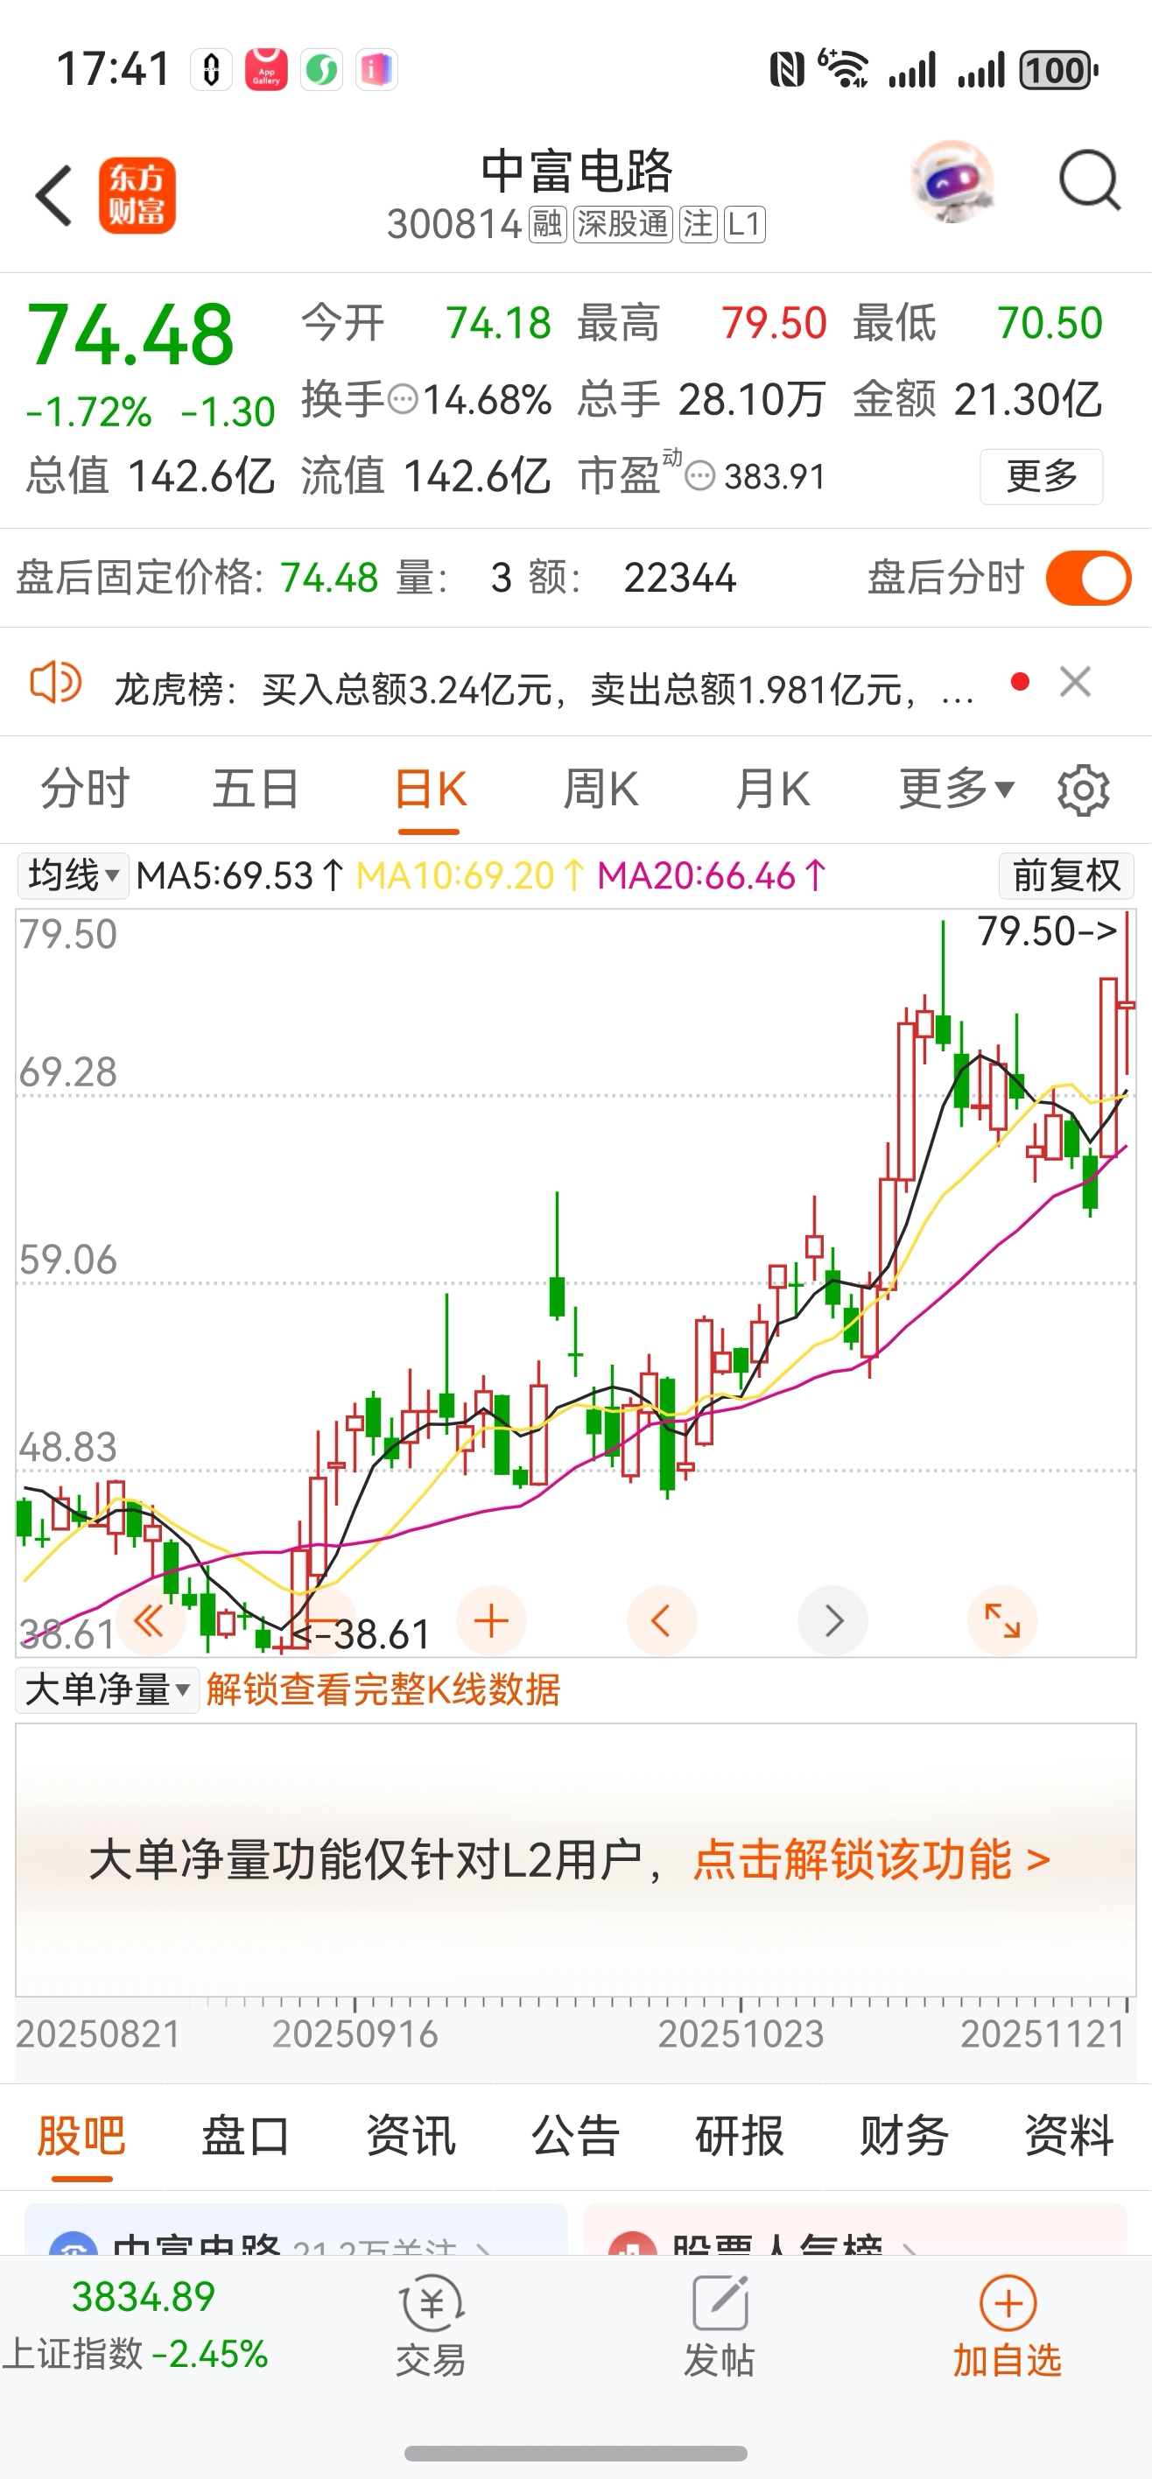Tap the 融 margin tag
Viewport: 1152px width, 2479px height.
coord(546,224)
